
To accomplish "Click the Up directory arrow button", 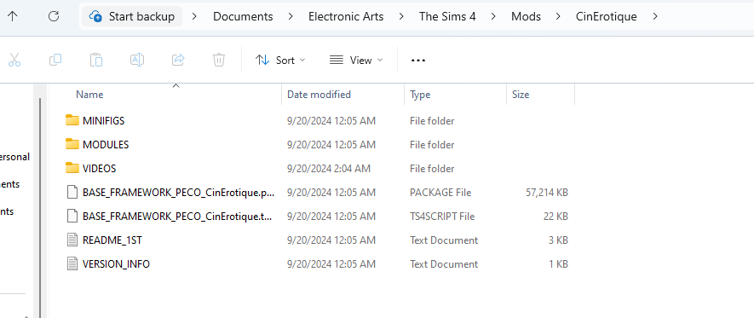I will tap(13, 16).
